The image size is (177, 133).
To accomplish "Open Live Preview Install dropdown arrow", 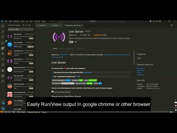I will pos(33,47).
